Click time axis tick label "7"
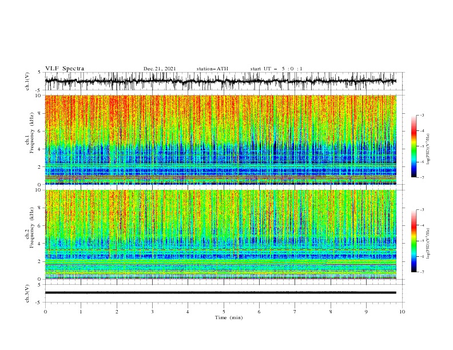The width and height of the screenshot is (453, 350). pos(295,312)
